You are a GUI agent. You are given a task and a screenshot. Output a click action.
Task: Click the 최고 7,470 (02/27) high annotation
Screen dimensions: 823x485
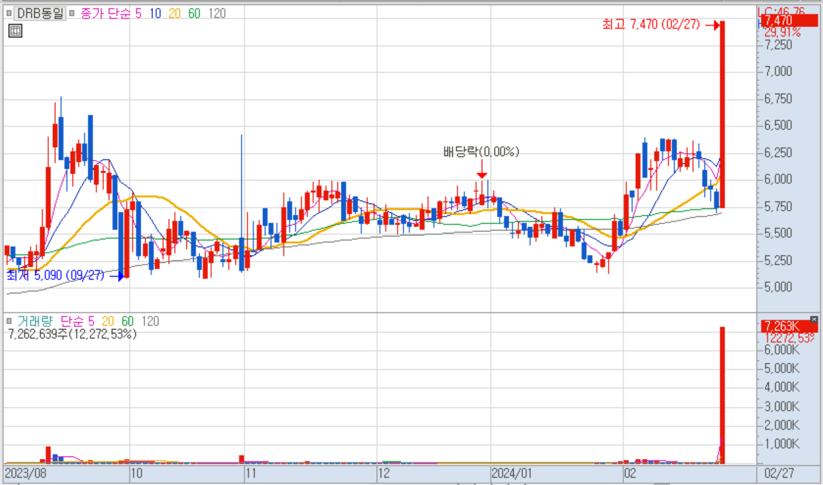651,25
